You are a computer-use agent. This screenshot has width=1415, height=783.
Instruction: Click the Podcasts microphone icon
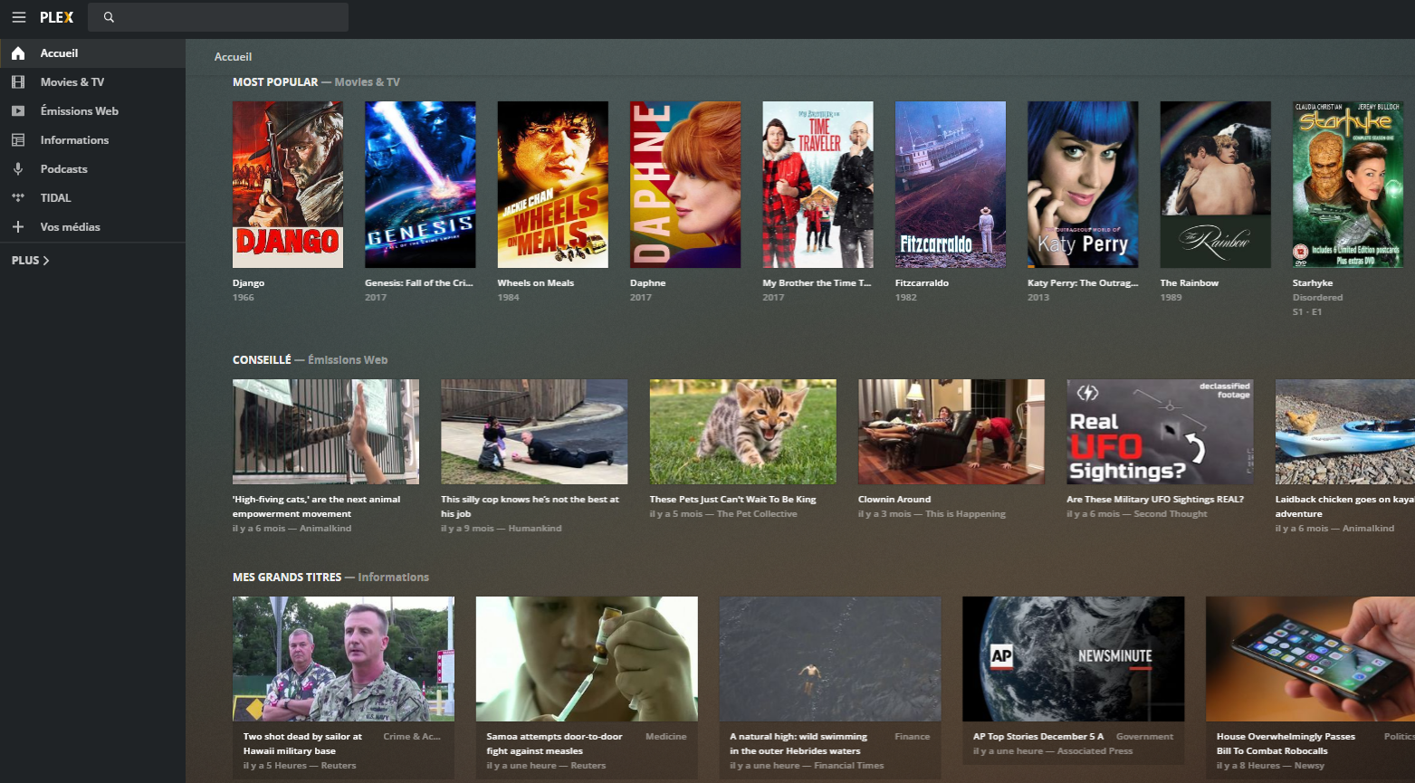(x=18, y=169)
